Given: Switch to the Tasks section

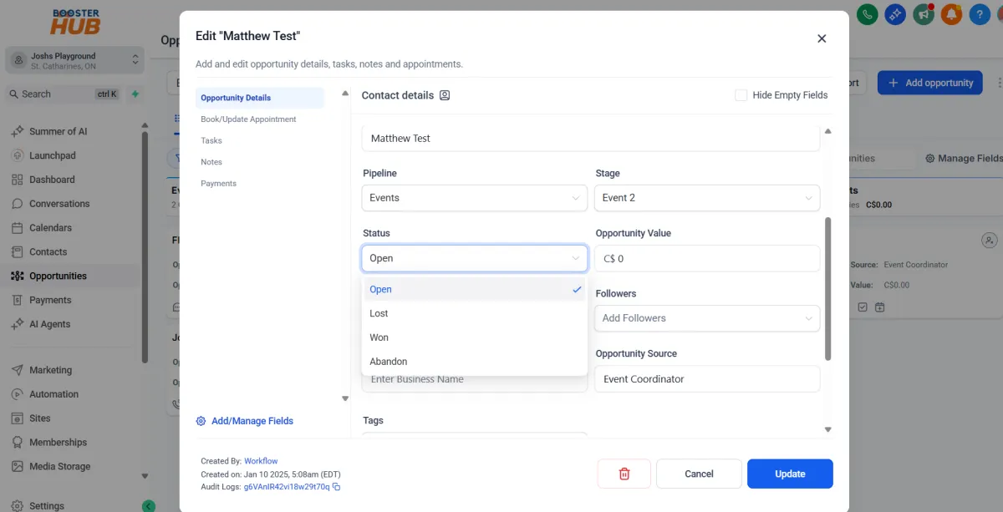Looking at the screenshot, I should tap(211, 140).
